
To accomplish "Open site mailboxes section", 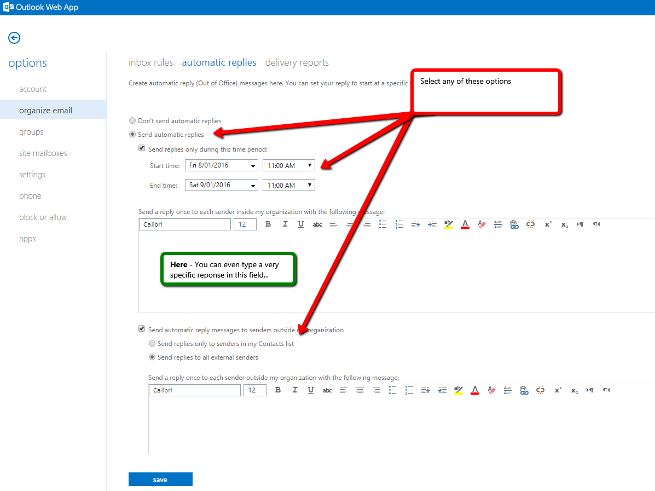I will click(43, 153).
